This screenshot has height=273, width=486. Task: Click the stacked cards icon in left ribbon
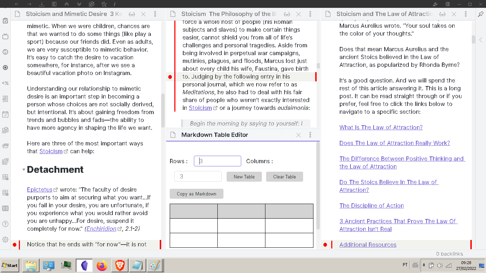pyautogui.click(x=5, y=146)
